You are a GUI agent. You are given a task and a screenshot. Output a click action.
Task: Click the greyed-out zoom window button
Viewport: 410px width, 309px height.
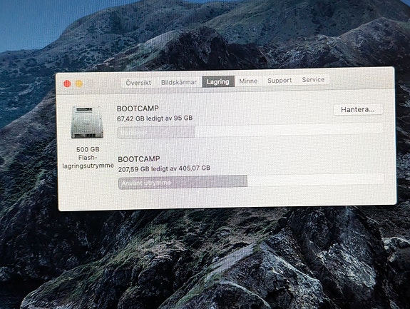[91, 83]
